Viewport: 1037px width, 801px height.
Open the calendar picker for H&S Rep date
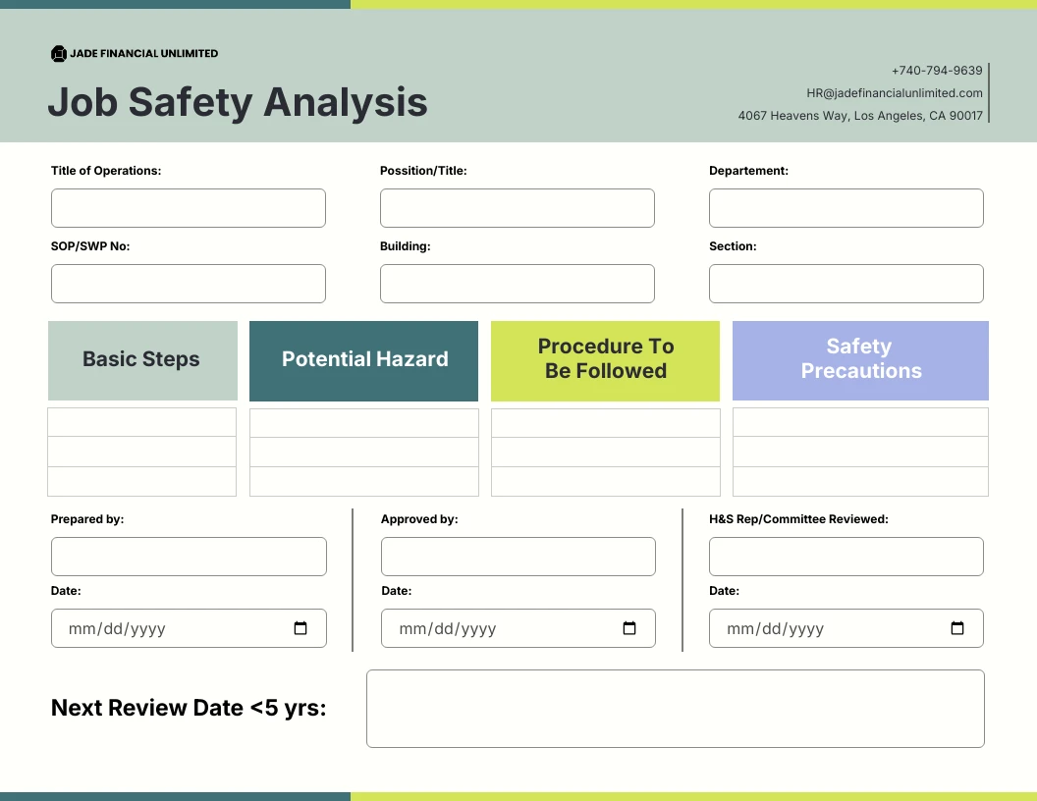pos(956,628)
